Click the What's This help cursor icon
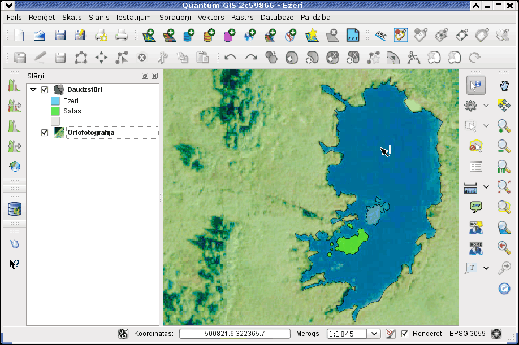The height and width of the screenshot is (345, 519). [15, 264]
